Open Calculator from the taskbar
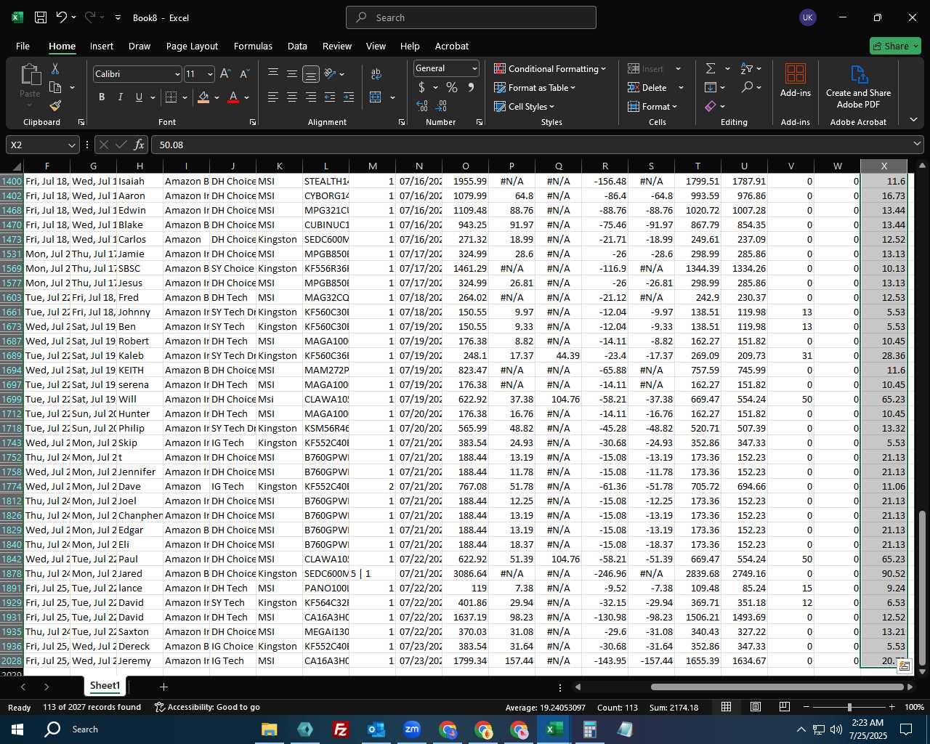Image resolution: width=930 pixels, height=744 pixels. (590, 729)
